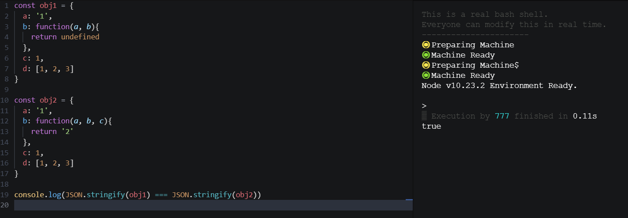Screen dimensions: 628x218
Task: Click 'JSON.stringify(obj1)' in the console.log line
Action: point(108,195)
